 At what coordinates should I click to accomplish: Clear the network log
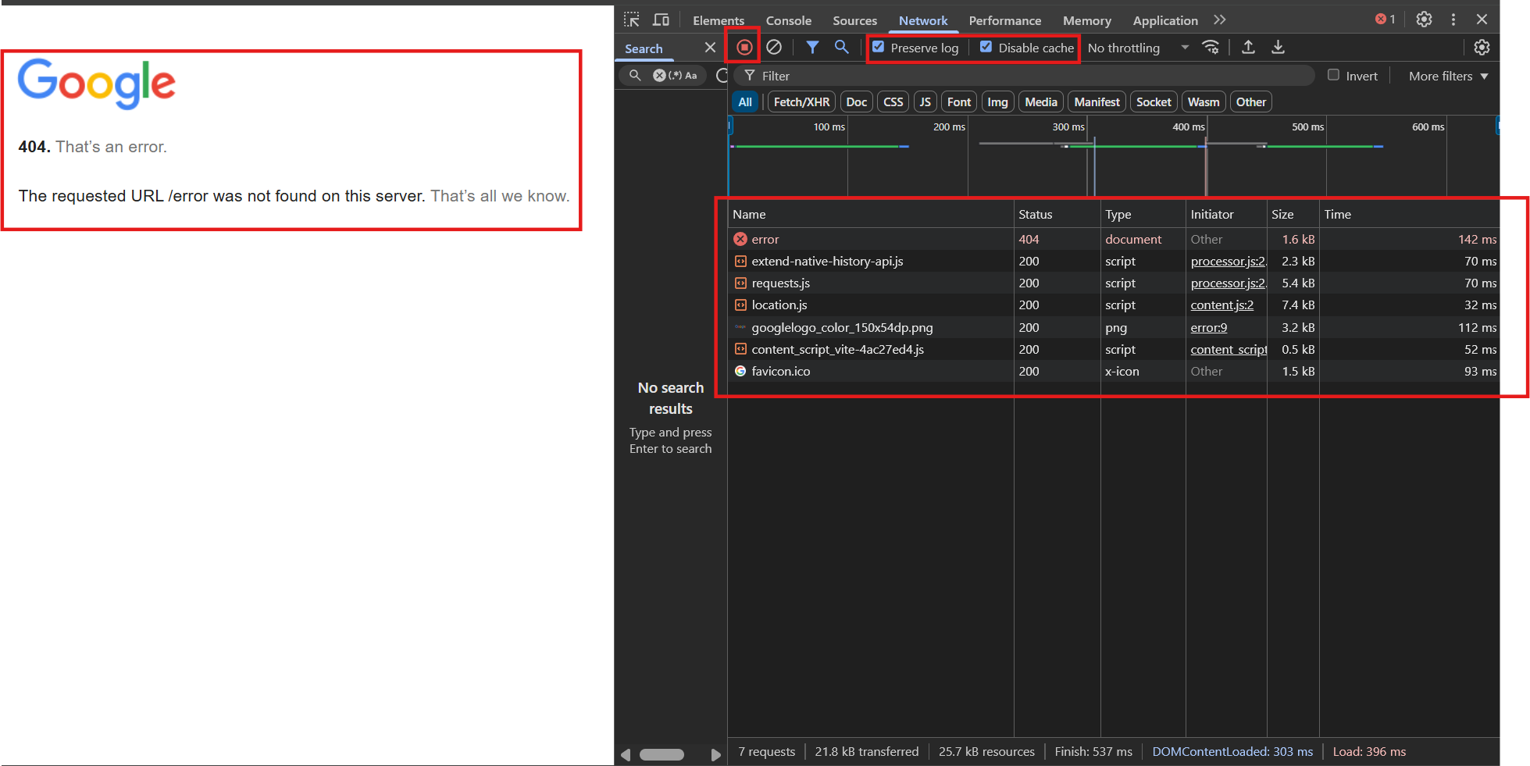tap(774, 48)
